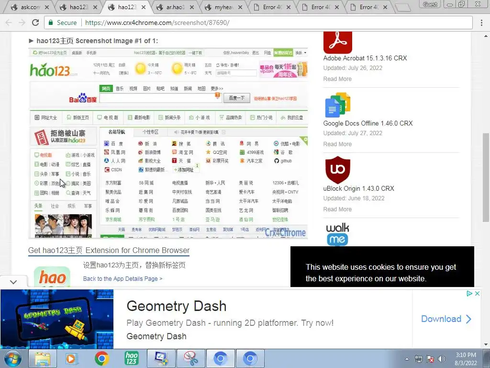Click the Geometry Dash ad image
This screenshot has width=490, height=368.
point(57,319)
